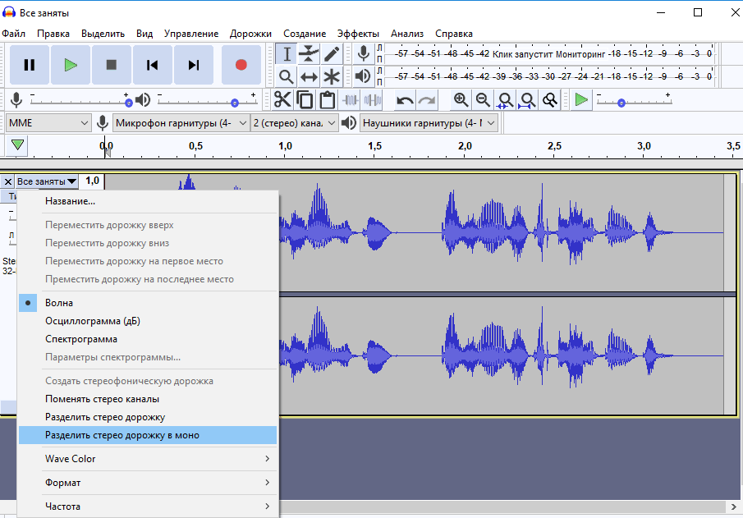The height and width of the screenshot is (518, 743).
Task: Paste with the clipboard icon
Action: [327, 100]
